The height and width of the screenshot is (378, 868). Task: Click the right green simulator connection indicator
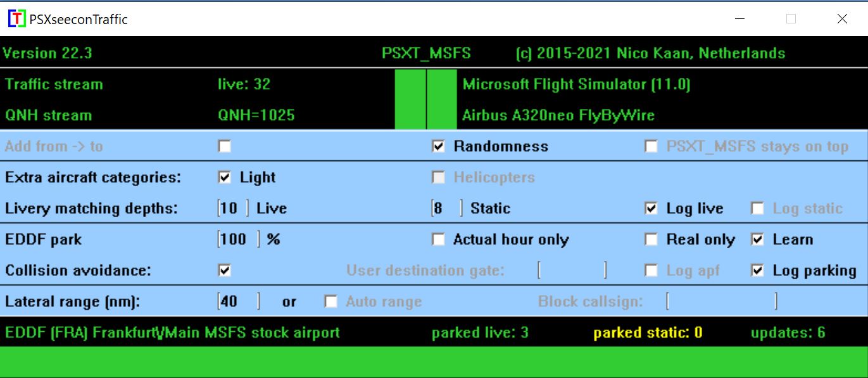441,99
